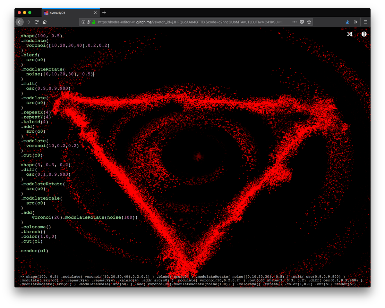Open the browser home page icon
The image size is (385, 308).
(45, 22)
